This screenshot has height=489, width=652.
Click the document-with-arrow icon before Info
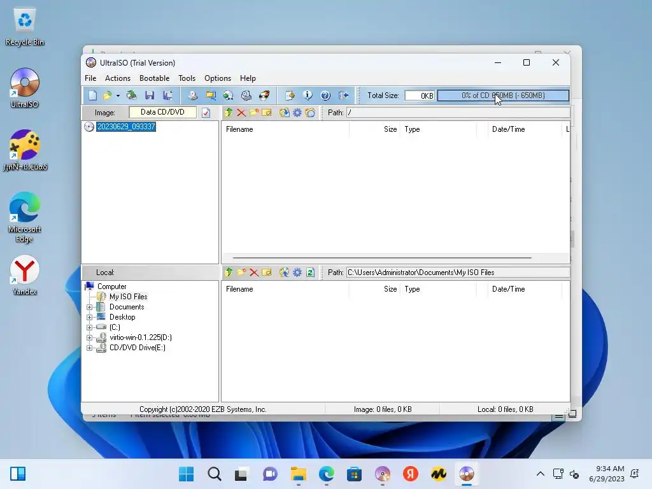[290, 96]
